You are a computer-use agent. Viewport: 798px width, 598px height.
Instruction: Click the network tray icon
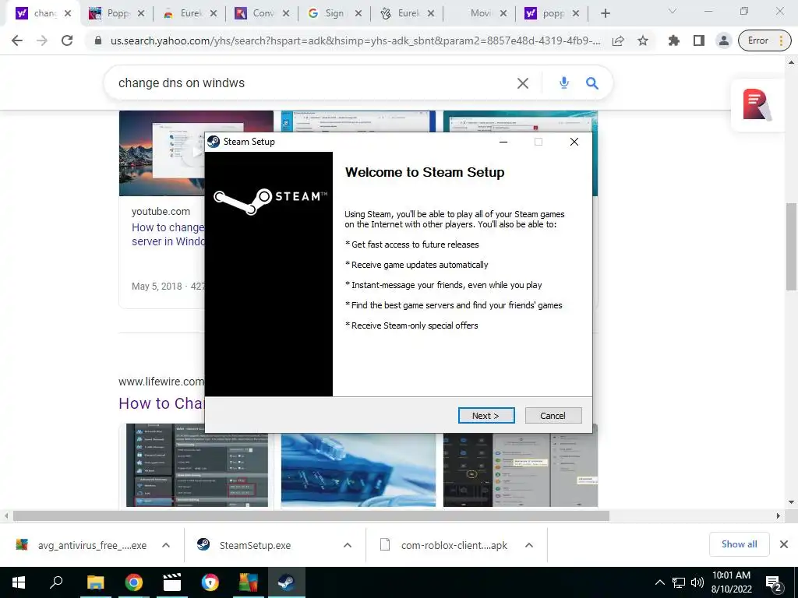679,582
